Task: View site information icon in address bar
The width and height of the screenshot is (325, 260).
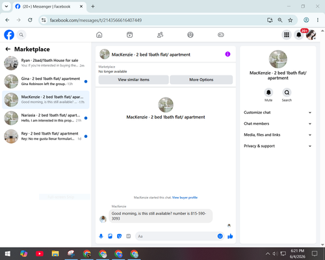Action: click(x=44, y=20)
